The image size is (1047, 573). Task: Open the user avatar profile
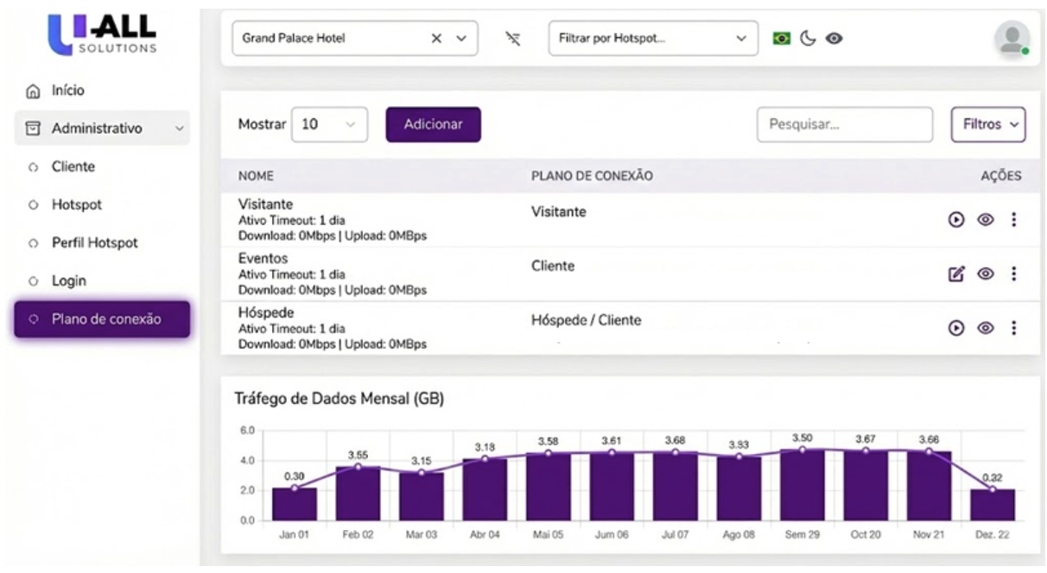(x=1012, y=39)
